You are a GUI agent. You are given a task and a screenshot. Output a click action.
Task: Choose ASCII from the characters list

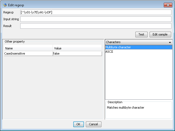click(109, 52)
